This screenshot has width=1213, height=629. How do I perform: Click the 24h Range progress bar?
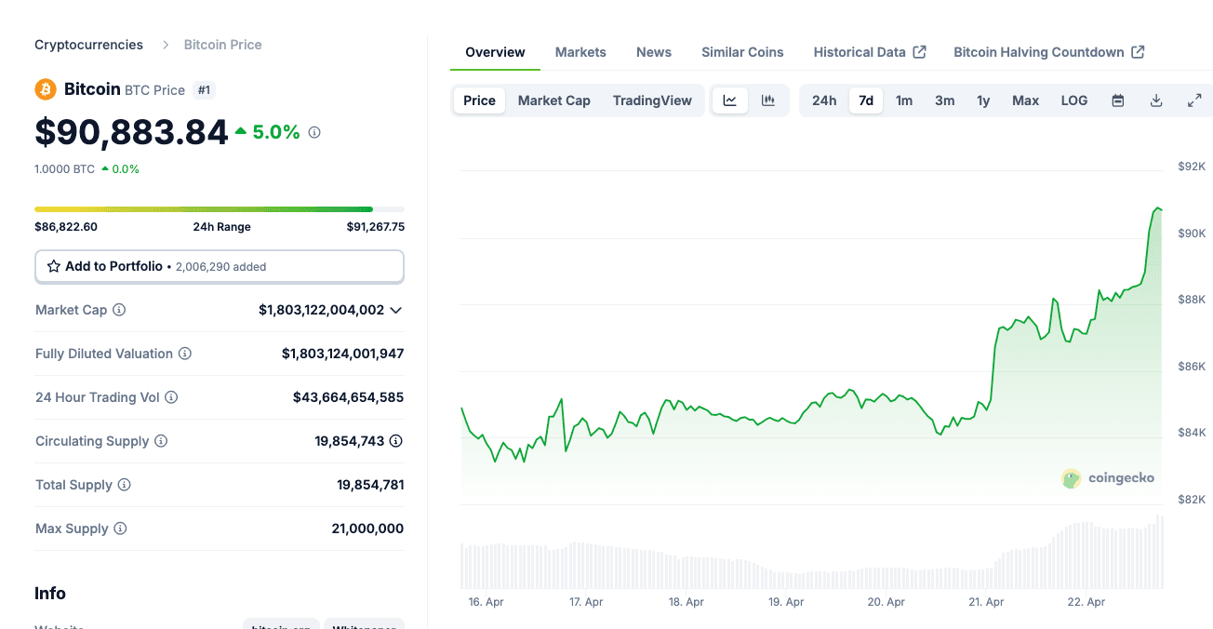(220, 209)
